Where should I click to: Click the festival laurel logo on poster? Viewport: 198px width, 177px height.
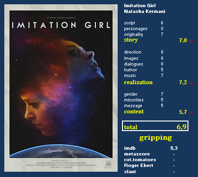pyautogui.click(x=109, y=164)
